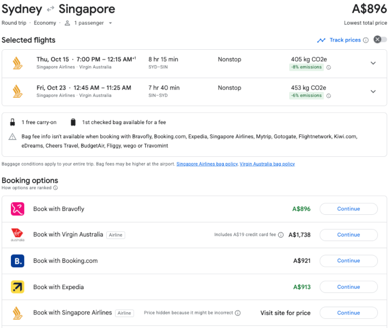Click info icon beside -6% emissions
This screenshot has width=390, height=328.
pyautogui.click(x=329, y=96)
